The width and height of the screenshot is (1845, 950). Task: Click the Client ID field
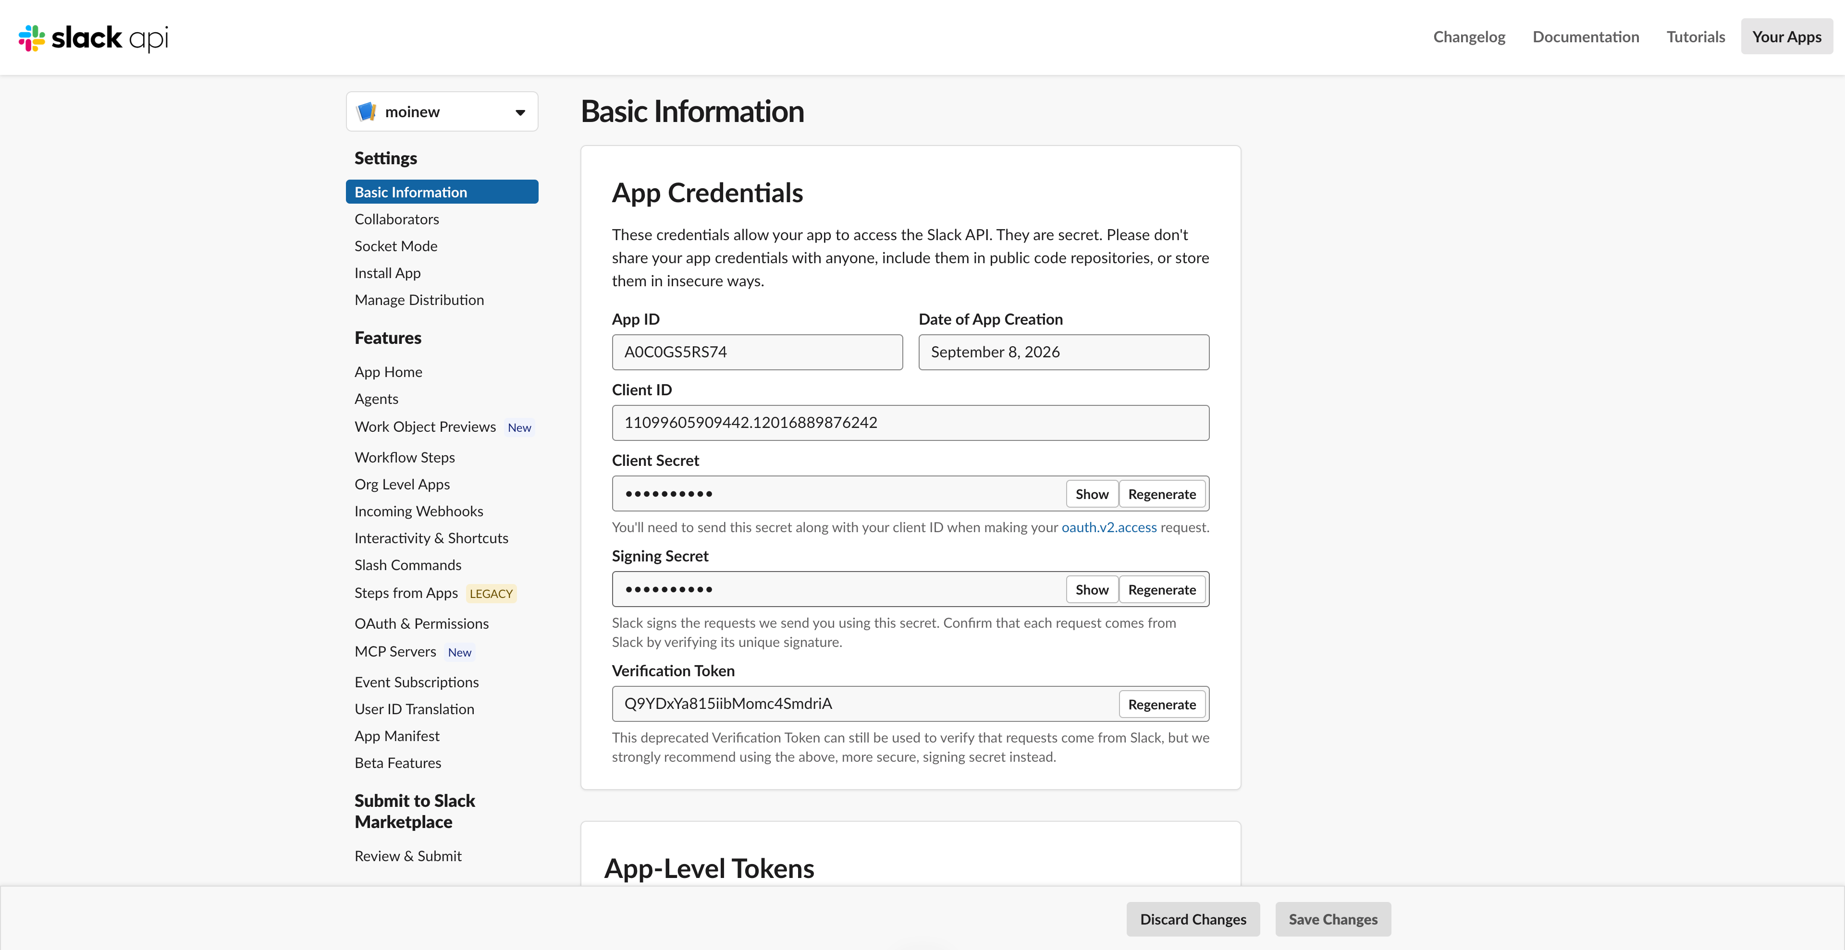click(x=910, y=423)
